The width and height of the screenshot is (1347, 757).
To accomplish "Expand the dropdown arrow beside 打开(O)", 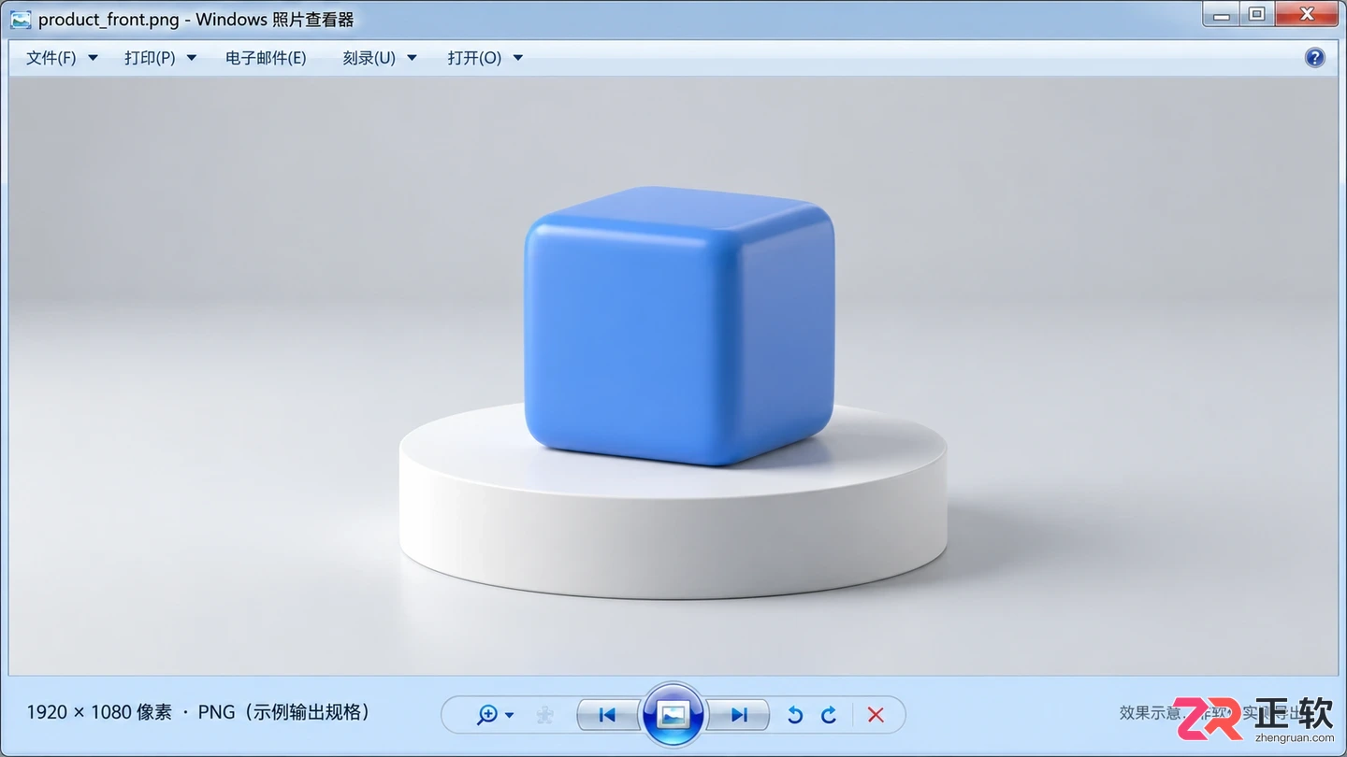I will pyautogui.click(x=518, y=58).
